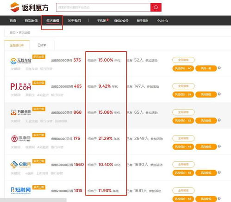Click the risk level button in 无忧车贷 row
The image size is (231, 202).
[206, 68]
